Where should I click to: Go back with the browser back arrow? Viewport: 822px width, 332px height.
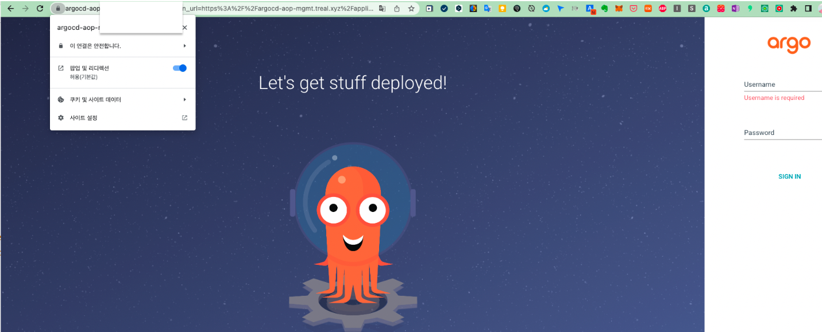coord(10,9)
